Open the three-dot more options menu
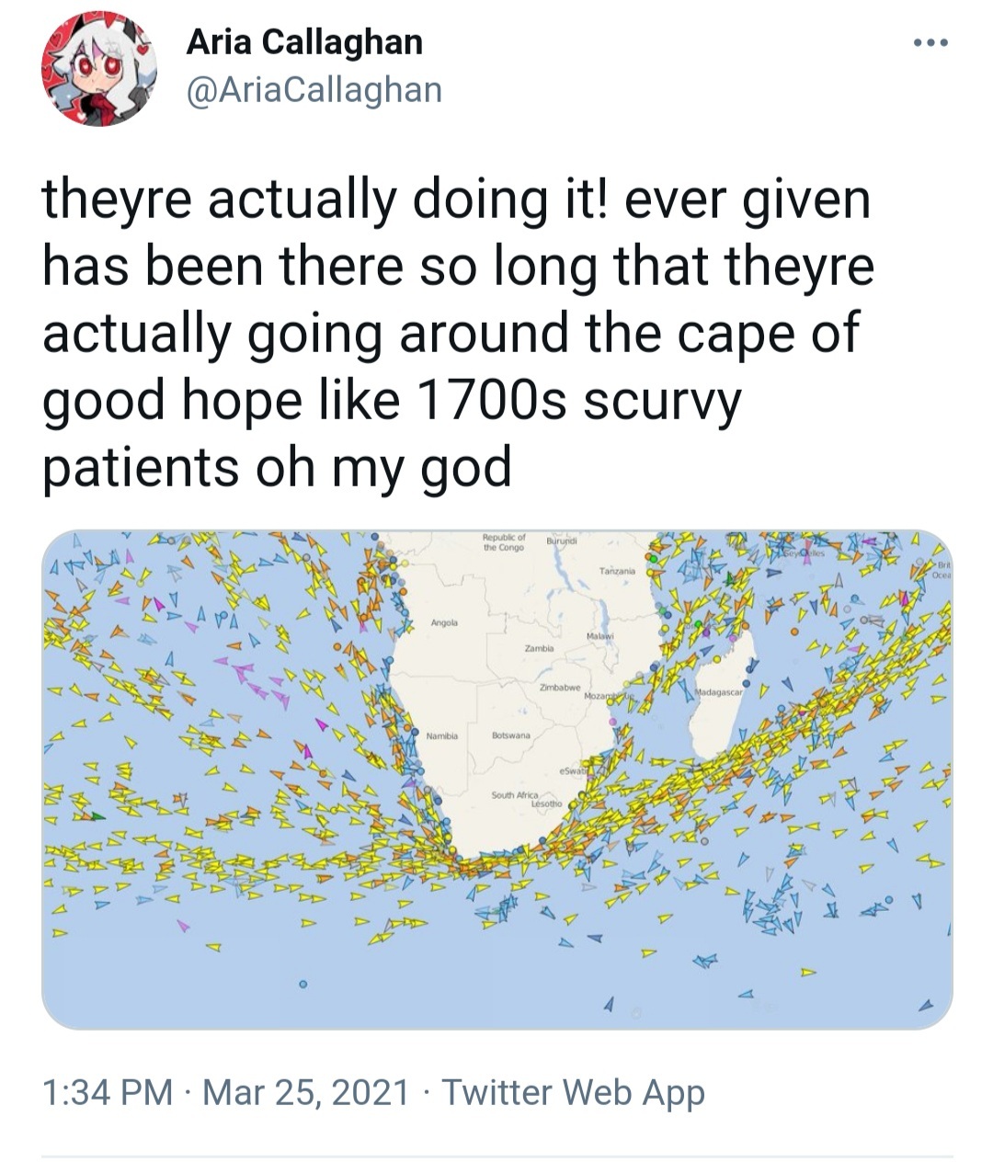Screen dimensions: 993x1162 (x=930, y=43)
